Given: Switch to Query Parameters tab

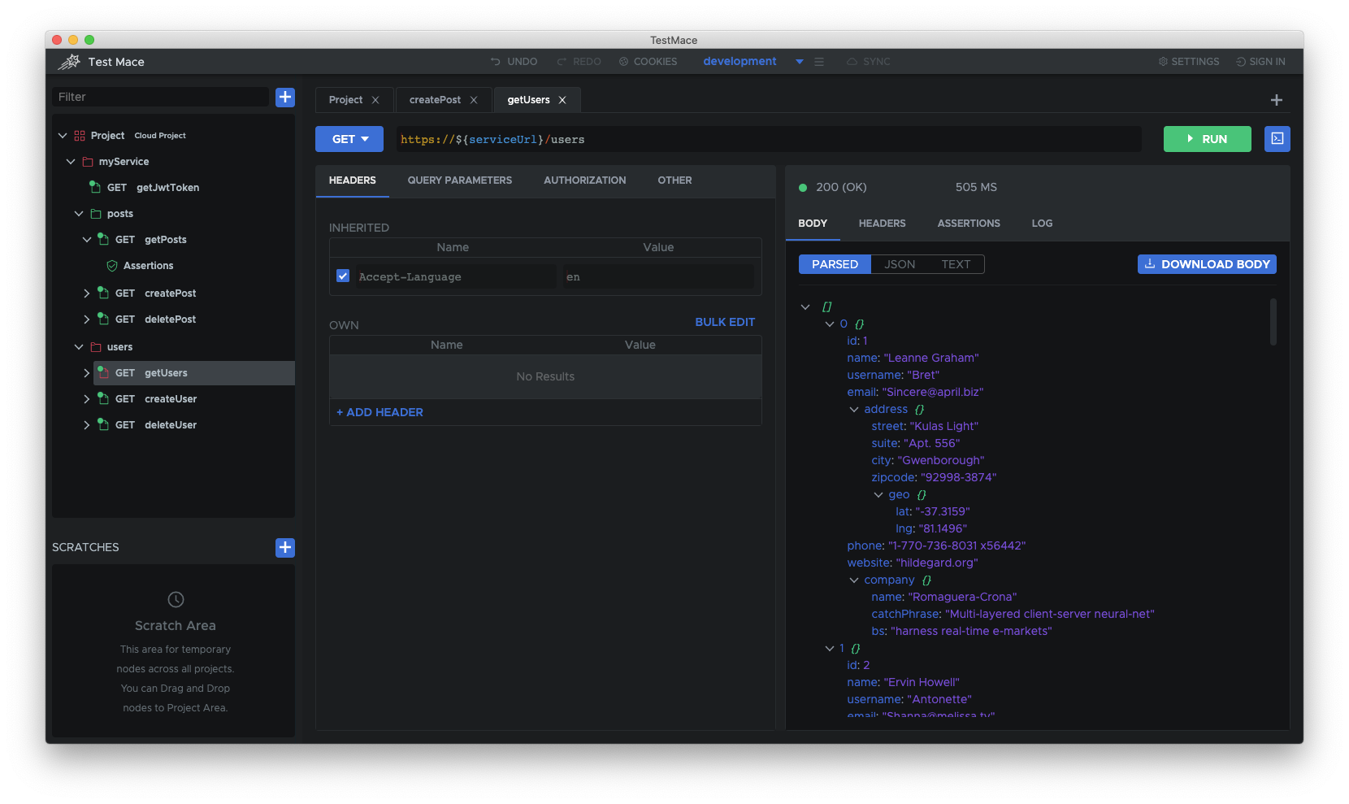Looking at the screenshot, I should pos(460,180).
